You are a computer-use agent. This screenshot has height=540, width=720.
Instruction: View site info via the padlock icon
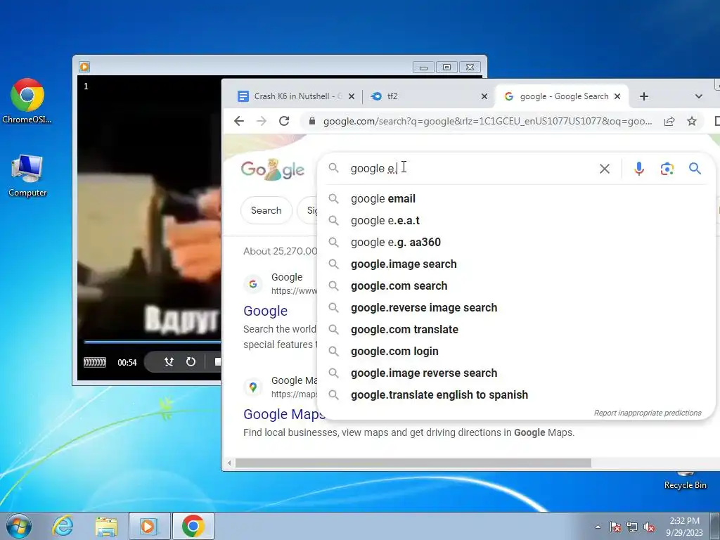(312, 121)
